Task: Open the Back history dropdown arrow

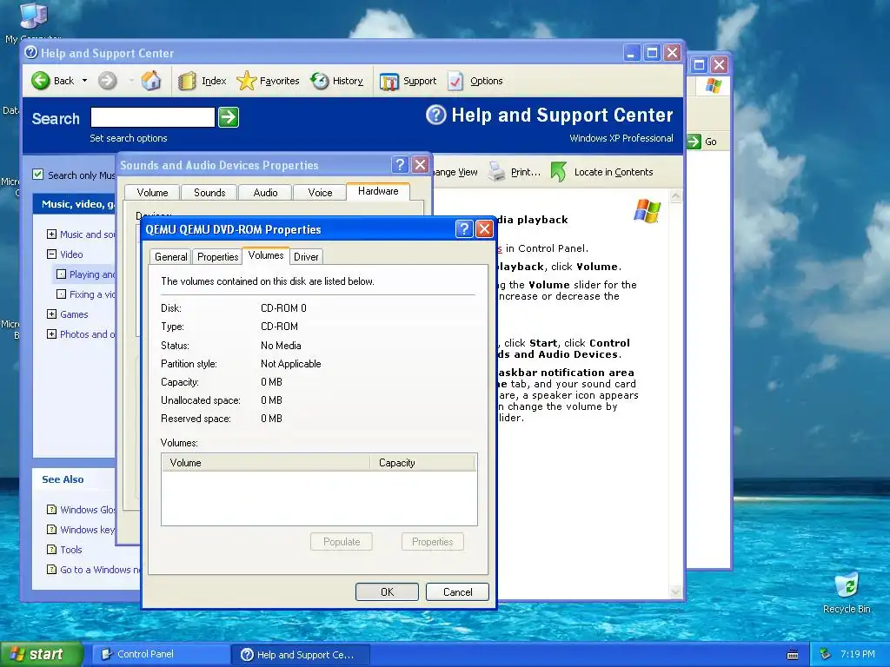Action: click(84, 81)
